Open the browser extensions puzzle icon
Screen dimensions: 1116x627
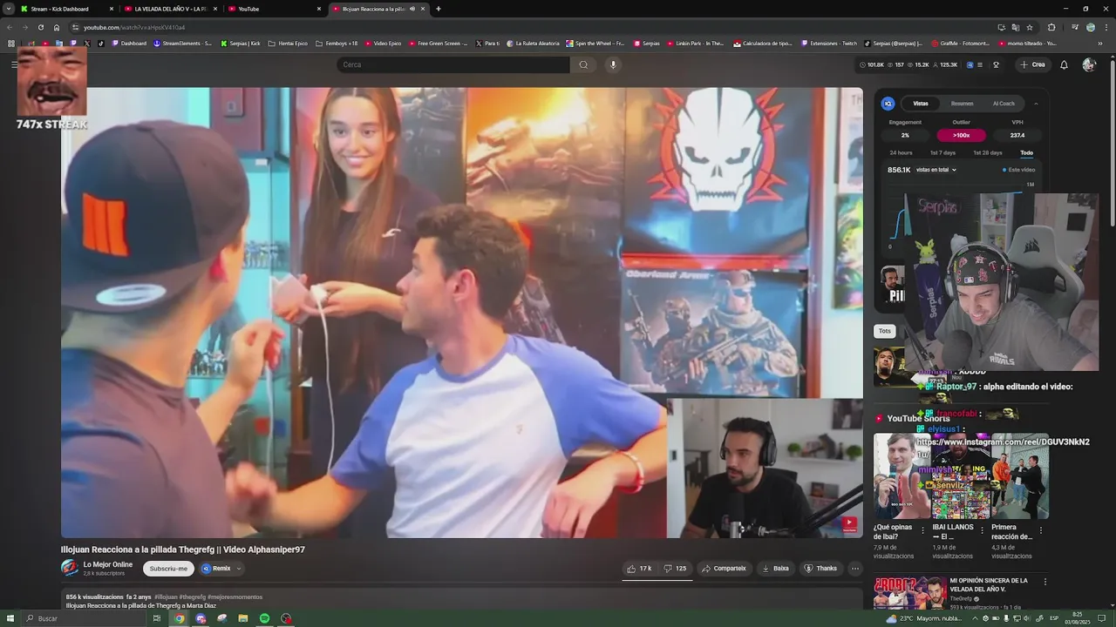1051,27
